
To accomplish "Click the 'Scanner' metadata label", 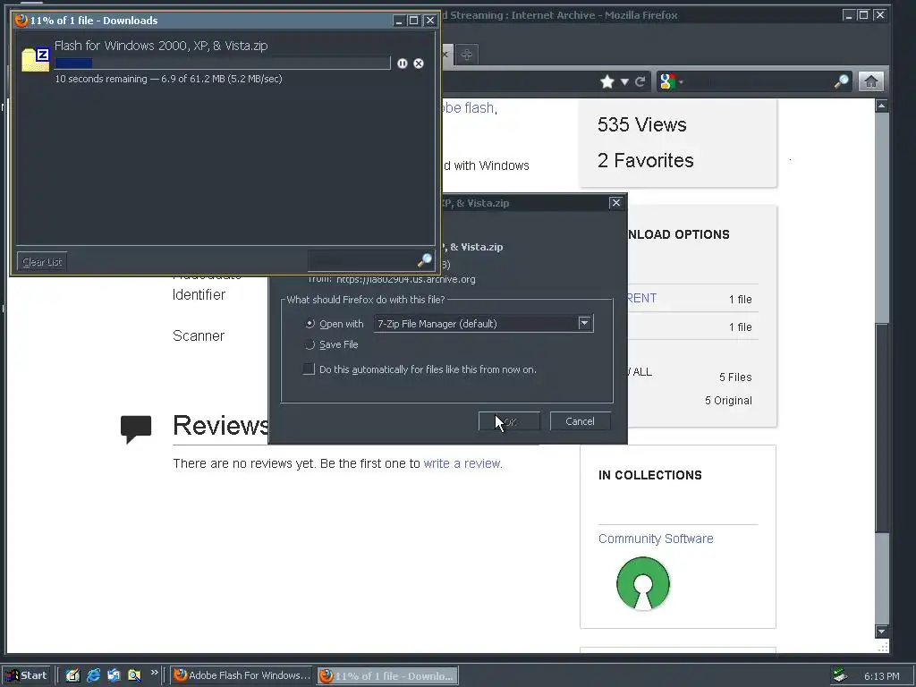I will click(199, 336).
